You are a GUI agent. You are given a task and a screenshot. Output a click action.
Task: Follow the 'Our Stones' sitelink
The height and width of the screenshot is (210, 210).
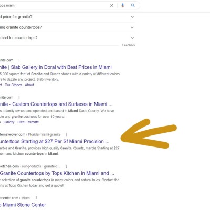pyautogui.click(x=13, y=85)
